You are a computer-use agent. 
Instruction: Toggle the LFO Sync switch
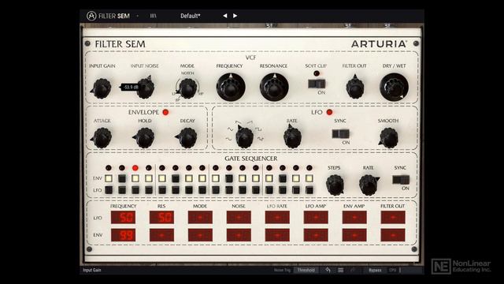(x=341, y=133)
